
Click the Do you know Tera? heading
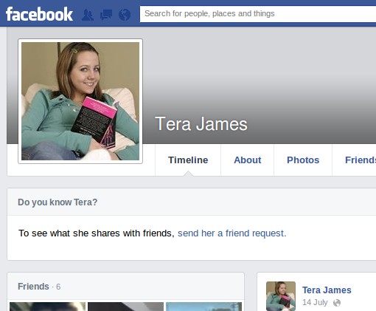click(58, 202)
